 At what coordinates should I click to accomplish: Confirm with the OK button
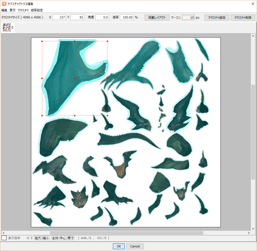(x=119, y=246)
